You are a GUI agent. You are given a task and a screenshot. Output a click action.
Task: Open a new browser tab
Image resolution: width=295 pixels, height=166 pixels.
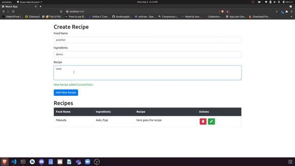[x=41, y=6]
